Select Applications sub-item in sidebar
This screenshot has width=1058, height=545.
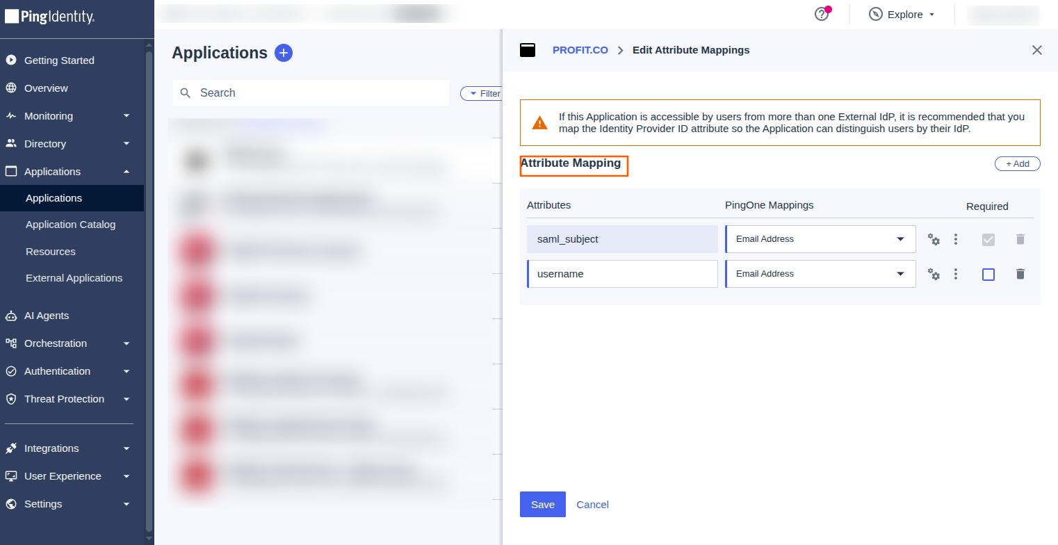coord(72,198)
